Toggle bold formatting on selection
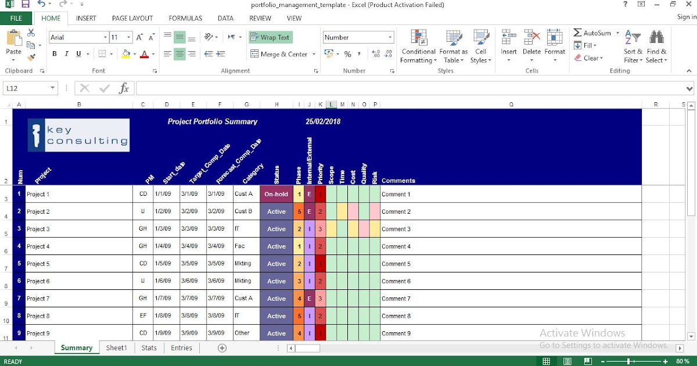 click(x=55, y=53)
